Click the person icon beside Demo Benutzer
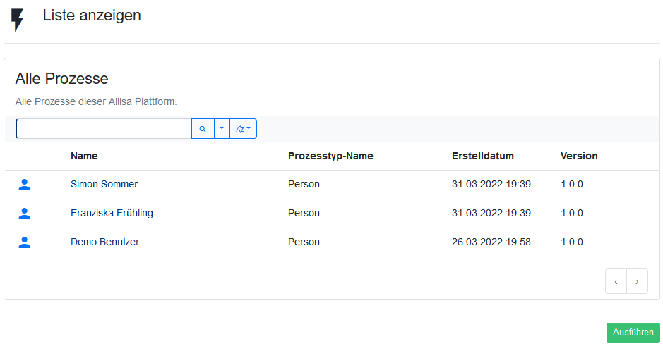This screenshot has width=663, height=346. point(25,242)
